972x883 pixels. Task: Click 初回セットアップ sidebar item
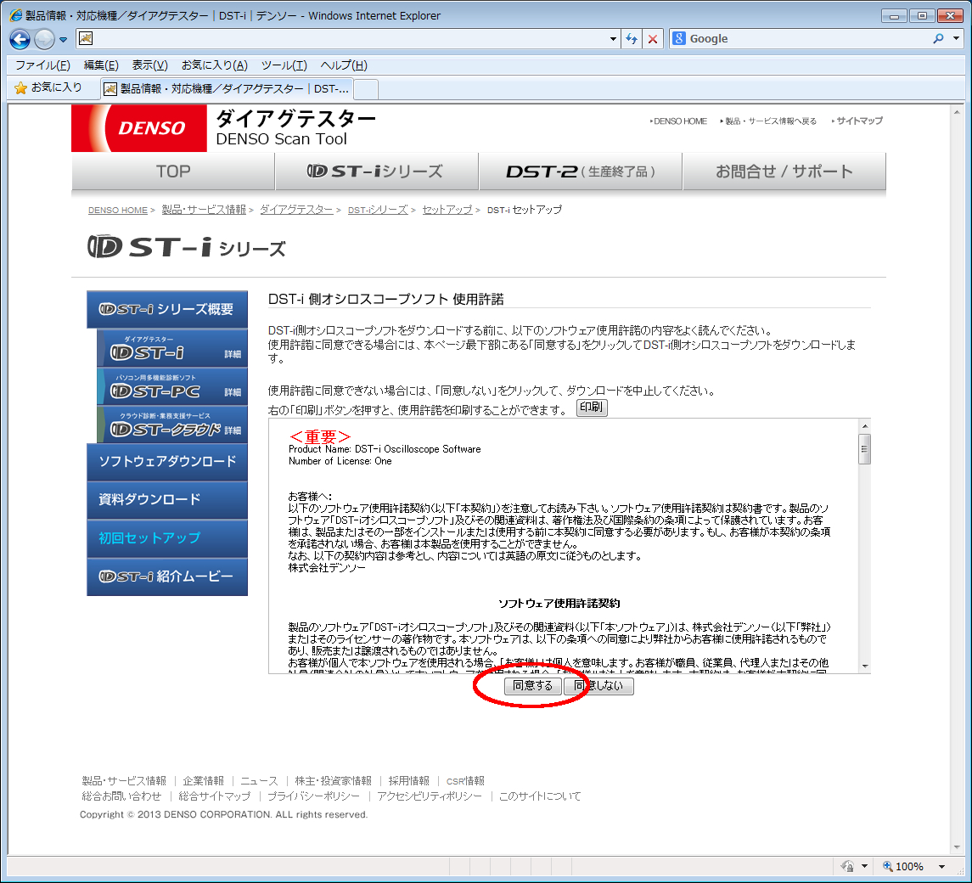tap(166, 538)
